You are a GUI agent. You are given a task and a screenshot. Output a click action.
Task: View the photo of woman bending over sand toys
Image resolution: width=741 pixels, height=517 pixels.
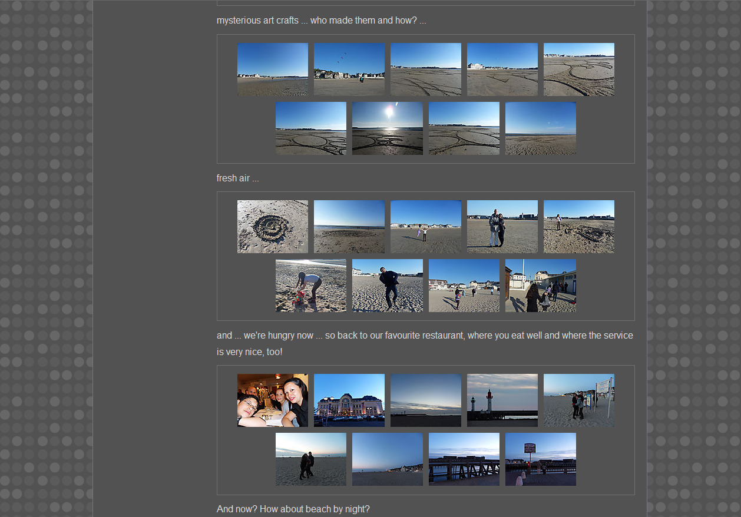click(310, 286)
